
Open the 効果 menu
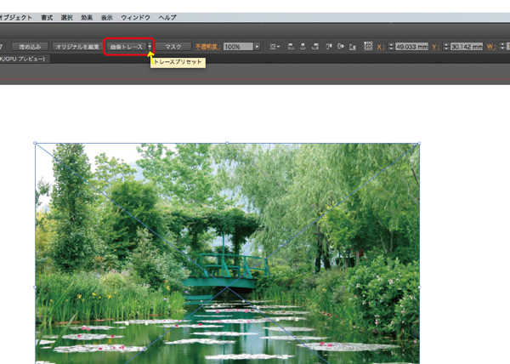pyautogui.click(x=88, y=17)
